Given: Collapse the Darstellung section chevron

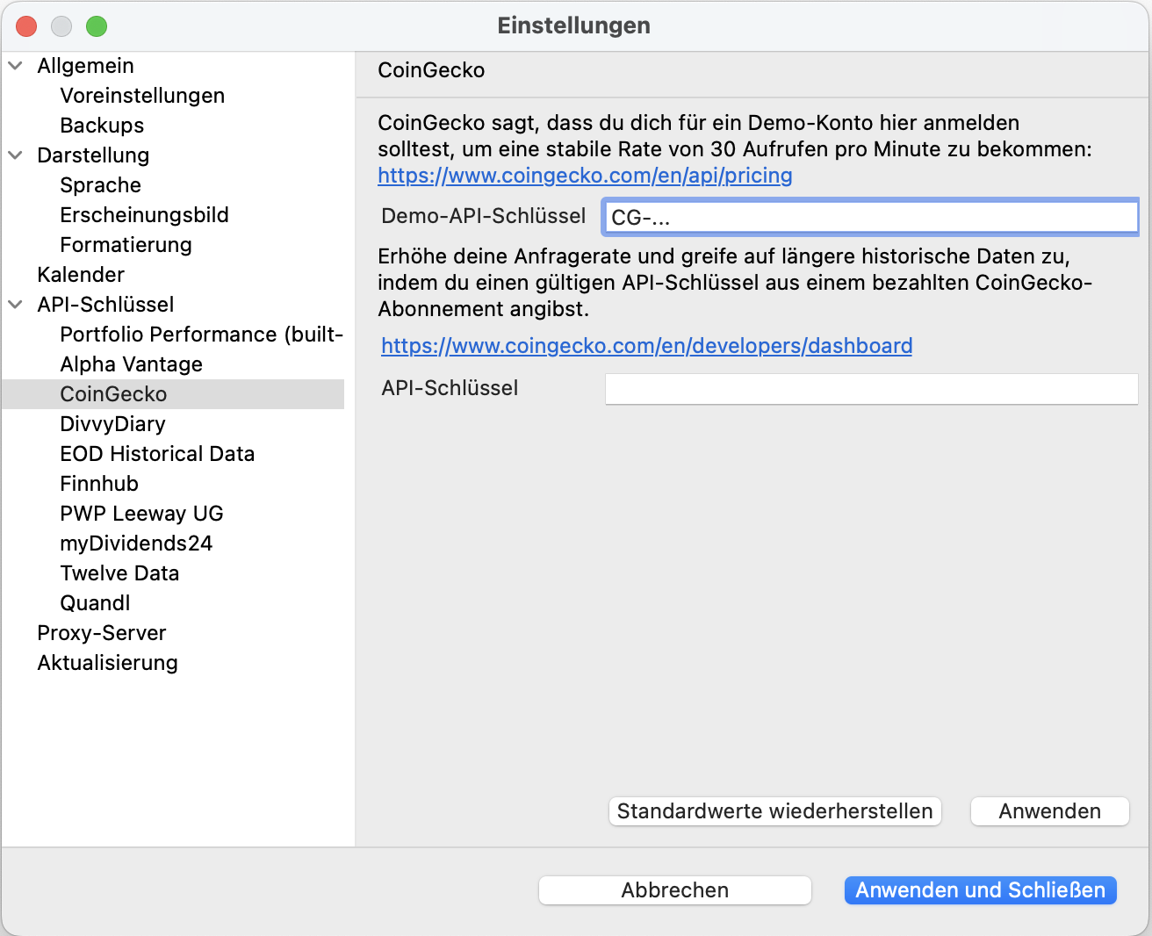Looking at the screenshot, I should point(16,155).
